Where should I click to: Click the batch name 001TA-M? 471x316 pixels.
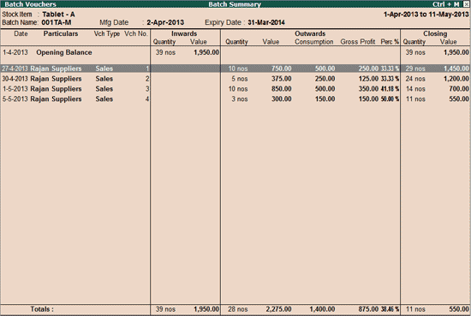(x=57, y=22)
